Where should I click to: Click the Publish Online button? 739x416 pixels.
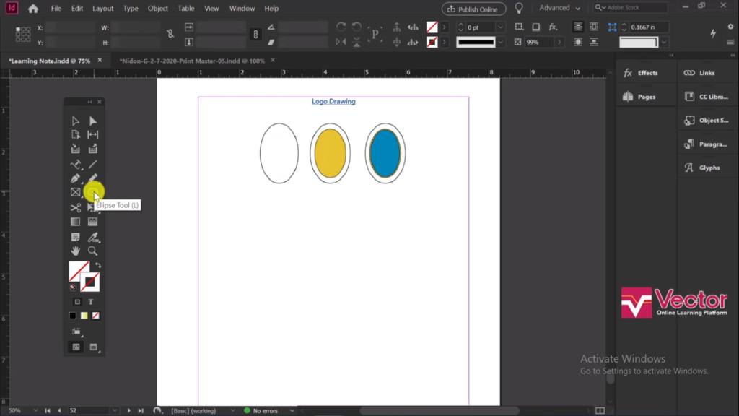point(473,9)
